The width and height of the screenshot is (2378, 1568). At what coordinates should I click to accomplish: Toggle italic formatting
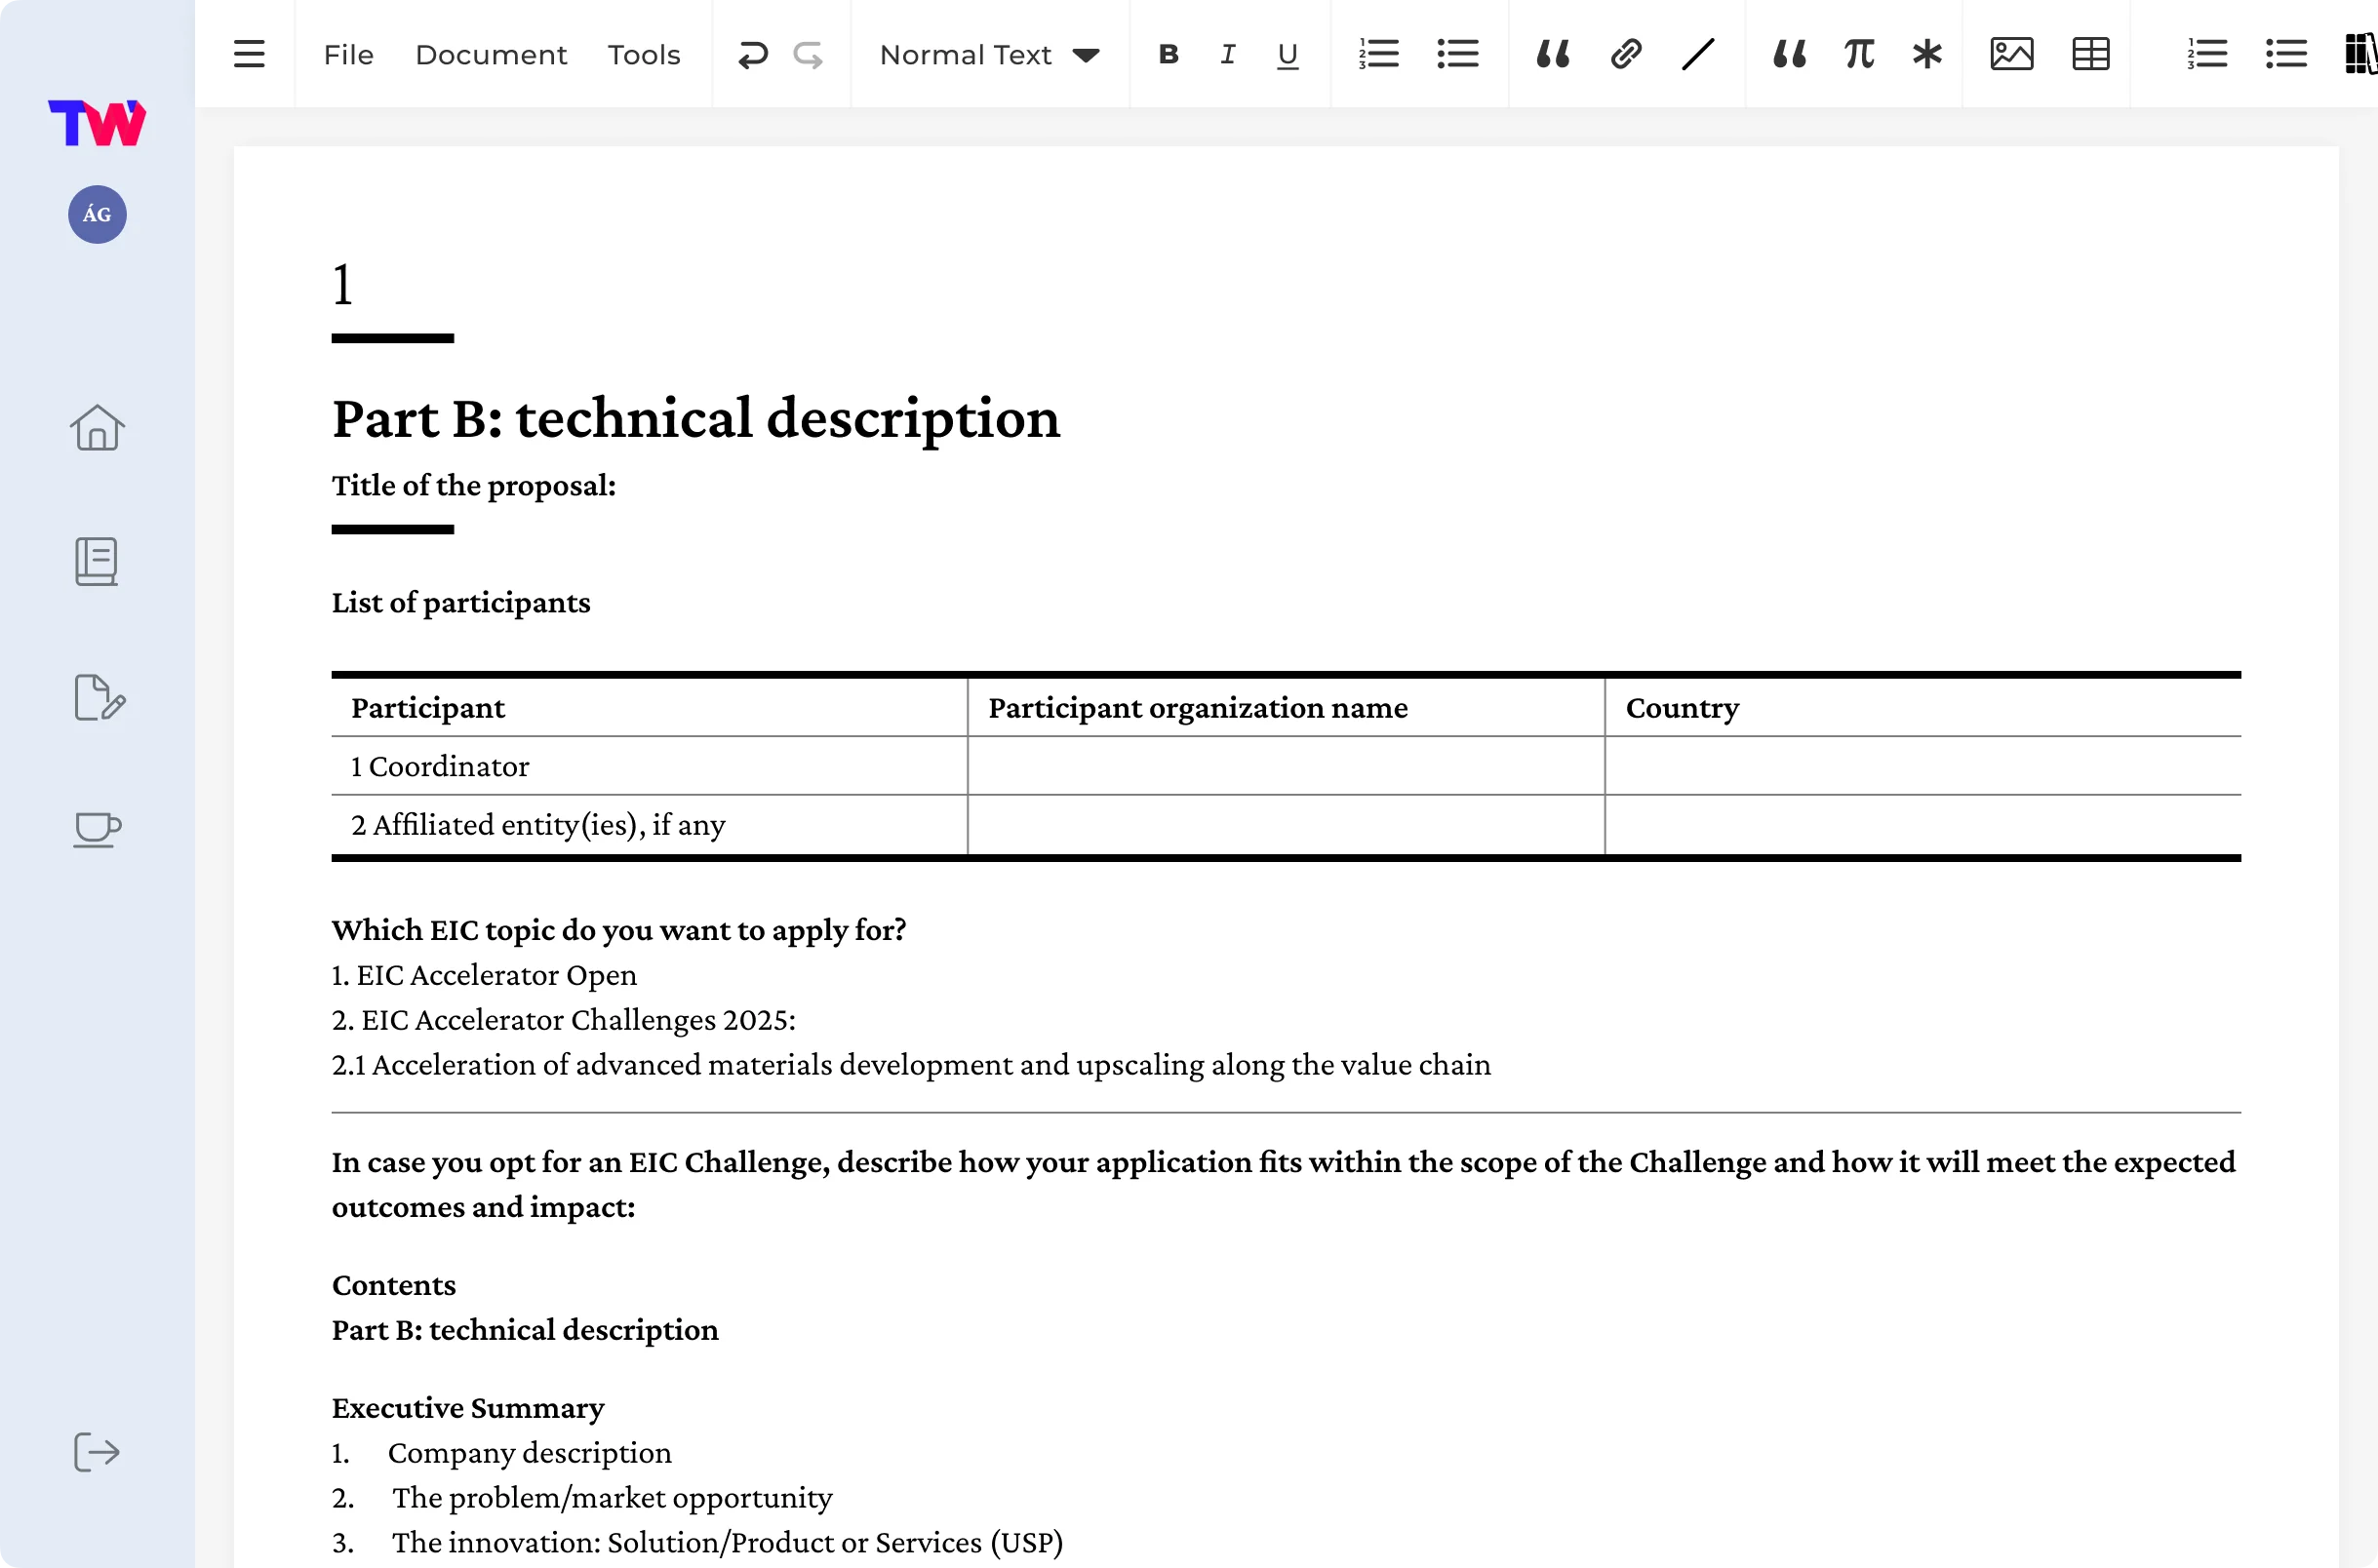[x=1227, y=54]
